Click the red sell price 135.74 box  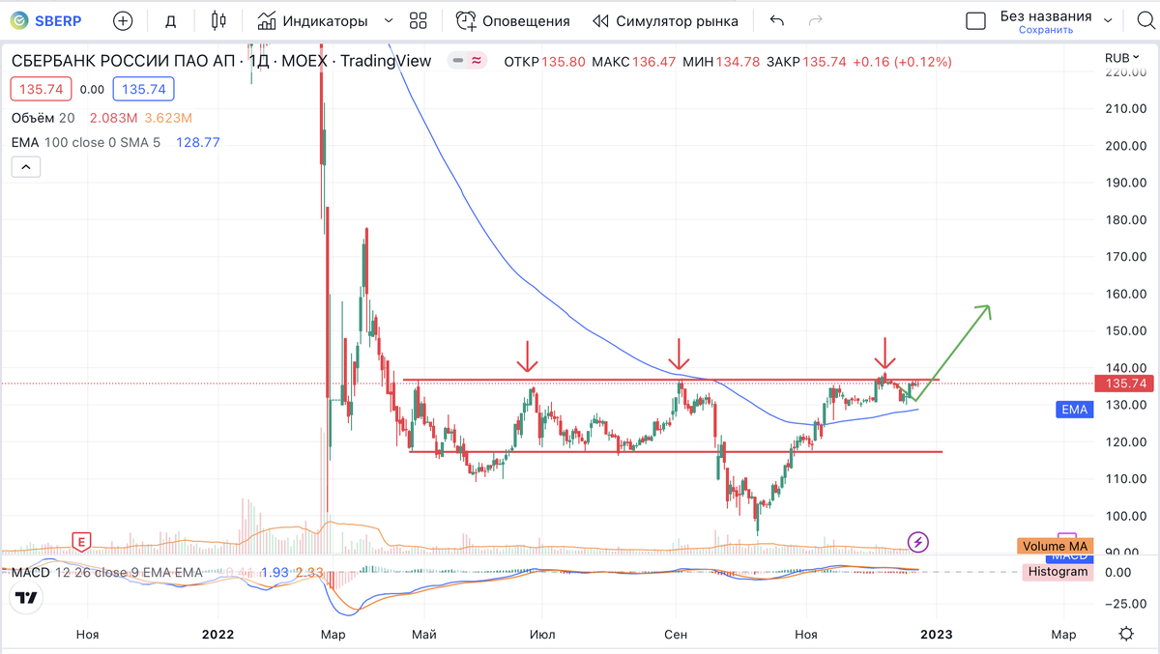[x=40, y=89]
